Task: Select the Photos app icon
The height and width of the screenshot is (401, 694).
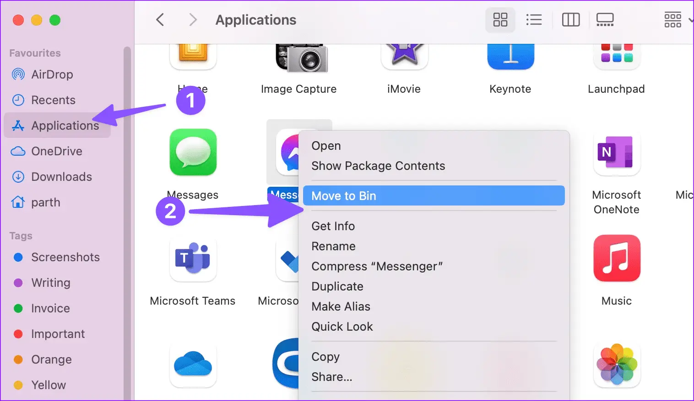Action: point(617,364)
